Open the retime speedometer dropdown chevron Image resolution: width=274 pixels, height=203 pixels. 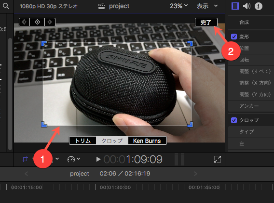[79, 159]
